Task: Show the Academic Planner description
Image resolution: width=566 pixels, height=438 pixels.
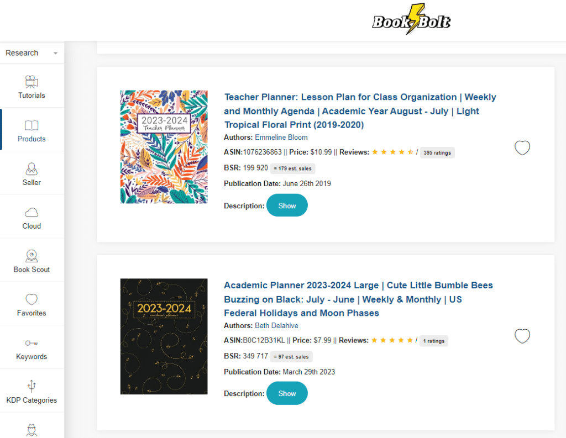Action: pos(287,393)
